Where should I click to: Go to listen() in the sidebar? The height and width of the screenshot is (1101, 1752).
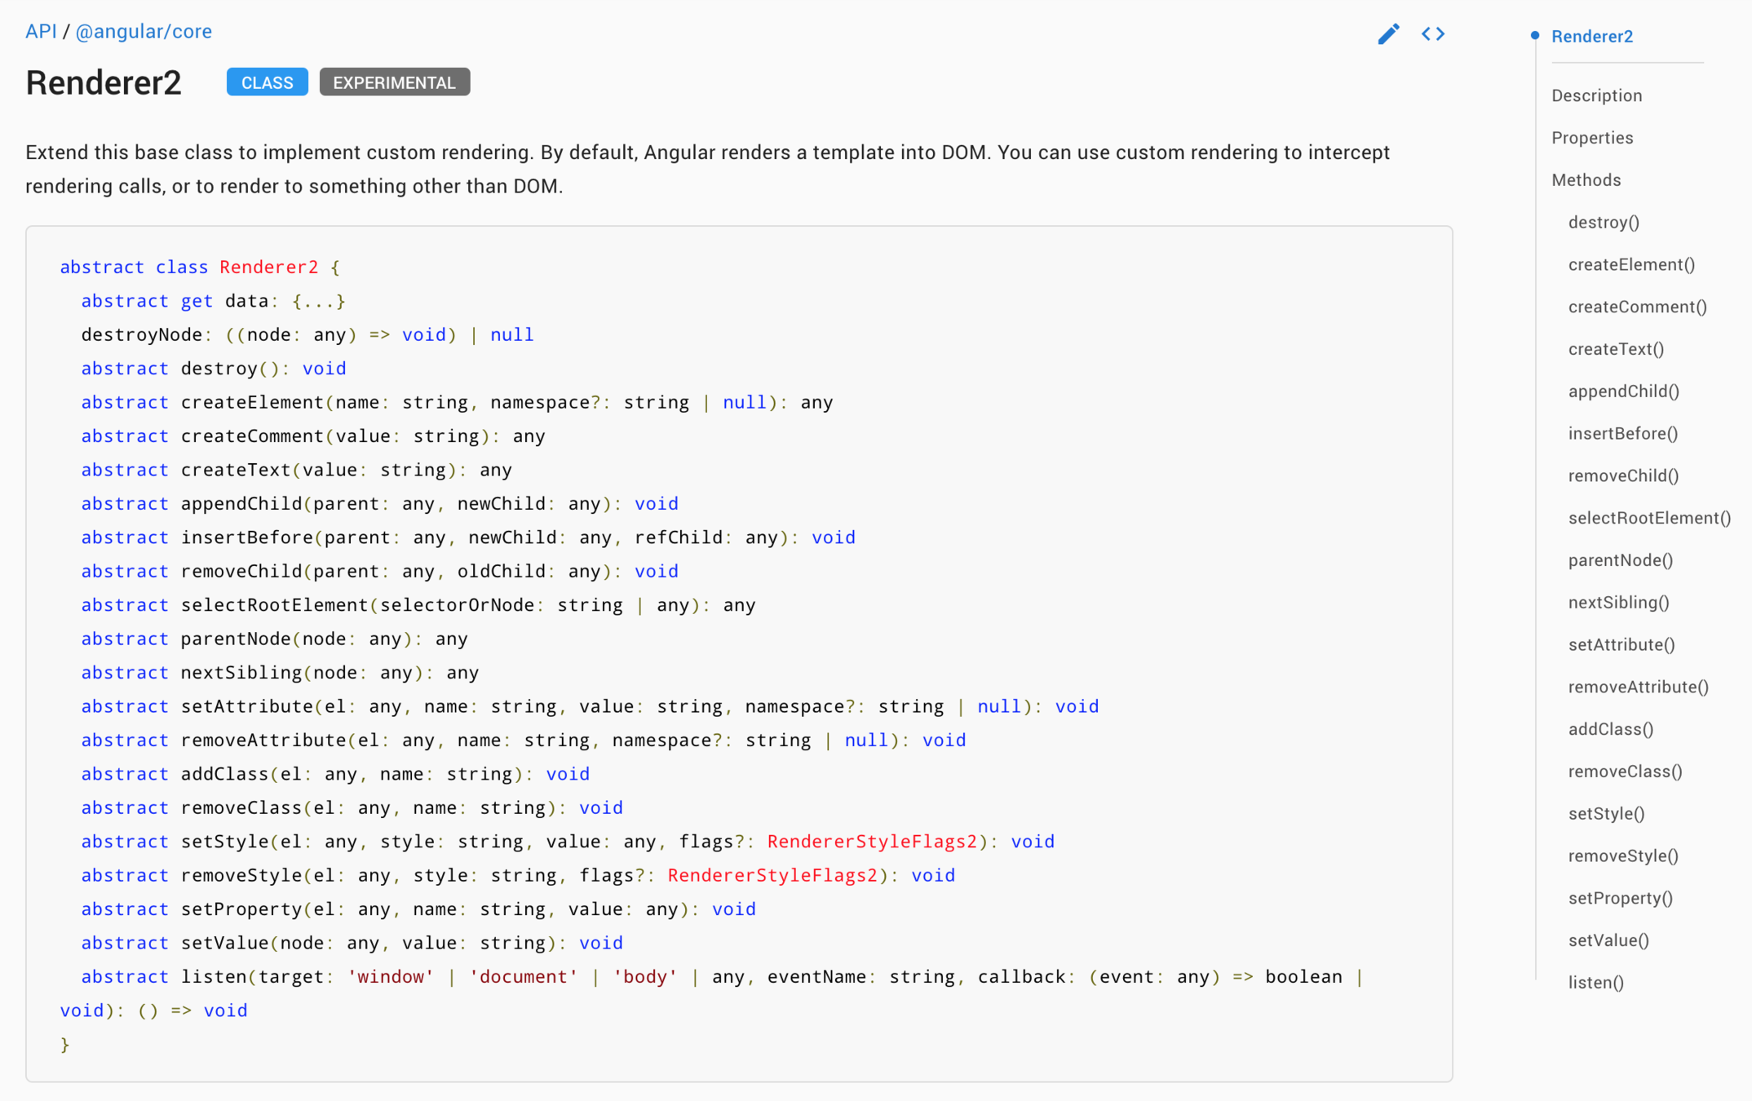pyautogui.click(x=1595, y=982)
